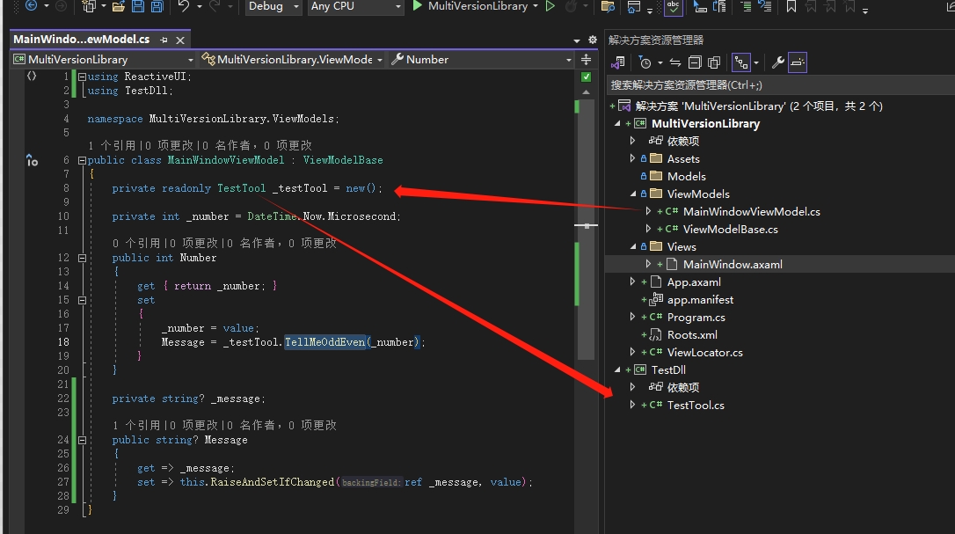Viewport: 955px width, 534px height.
Task: Click the Solution Explorer search box
Action: [x=781, y=84]
